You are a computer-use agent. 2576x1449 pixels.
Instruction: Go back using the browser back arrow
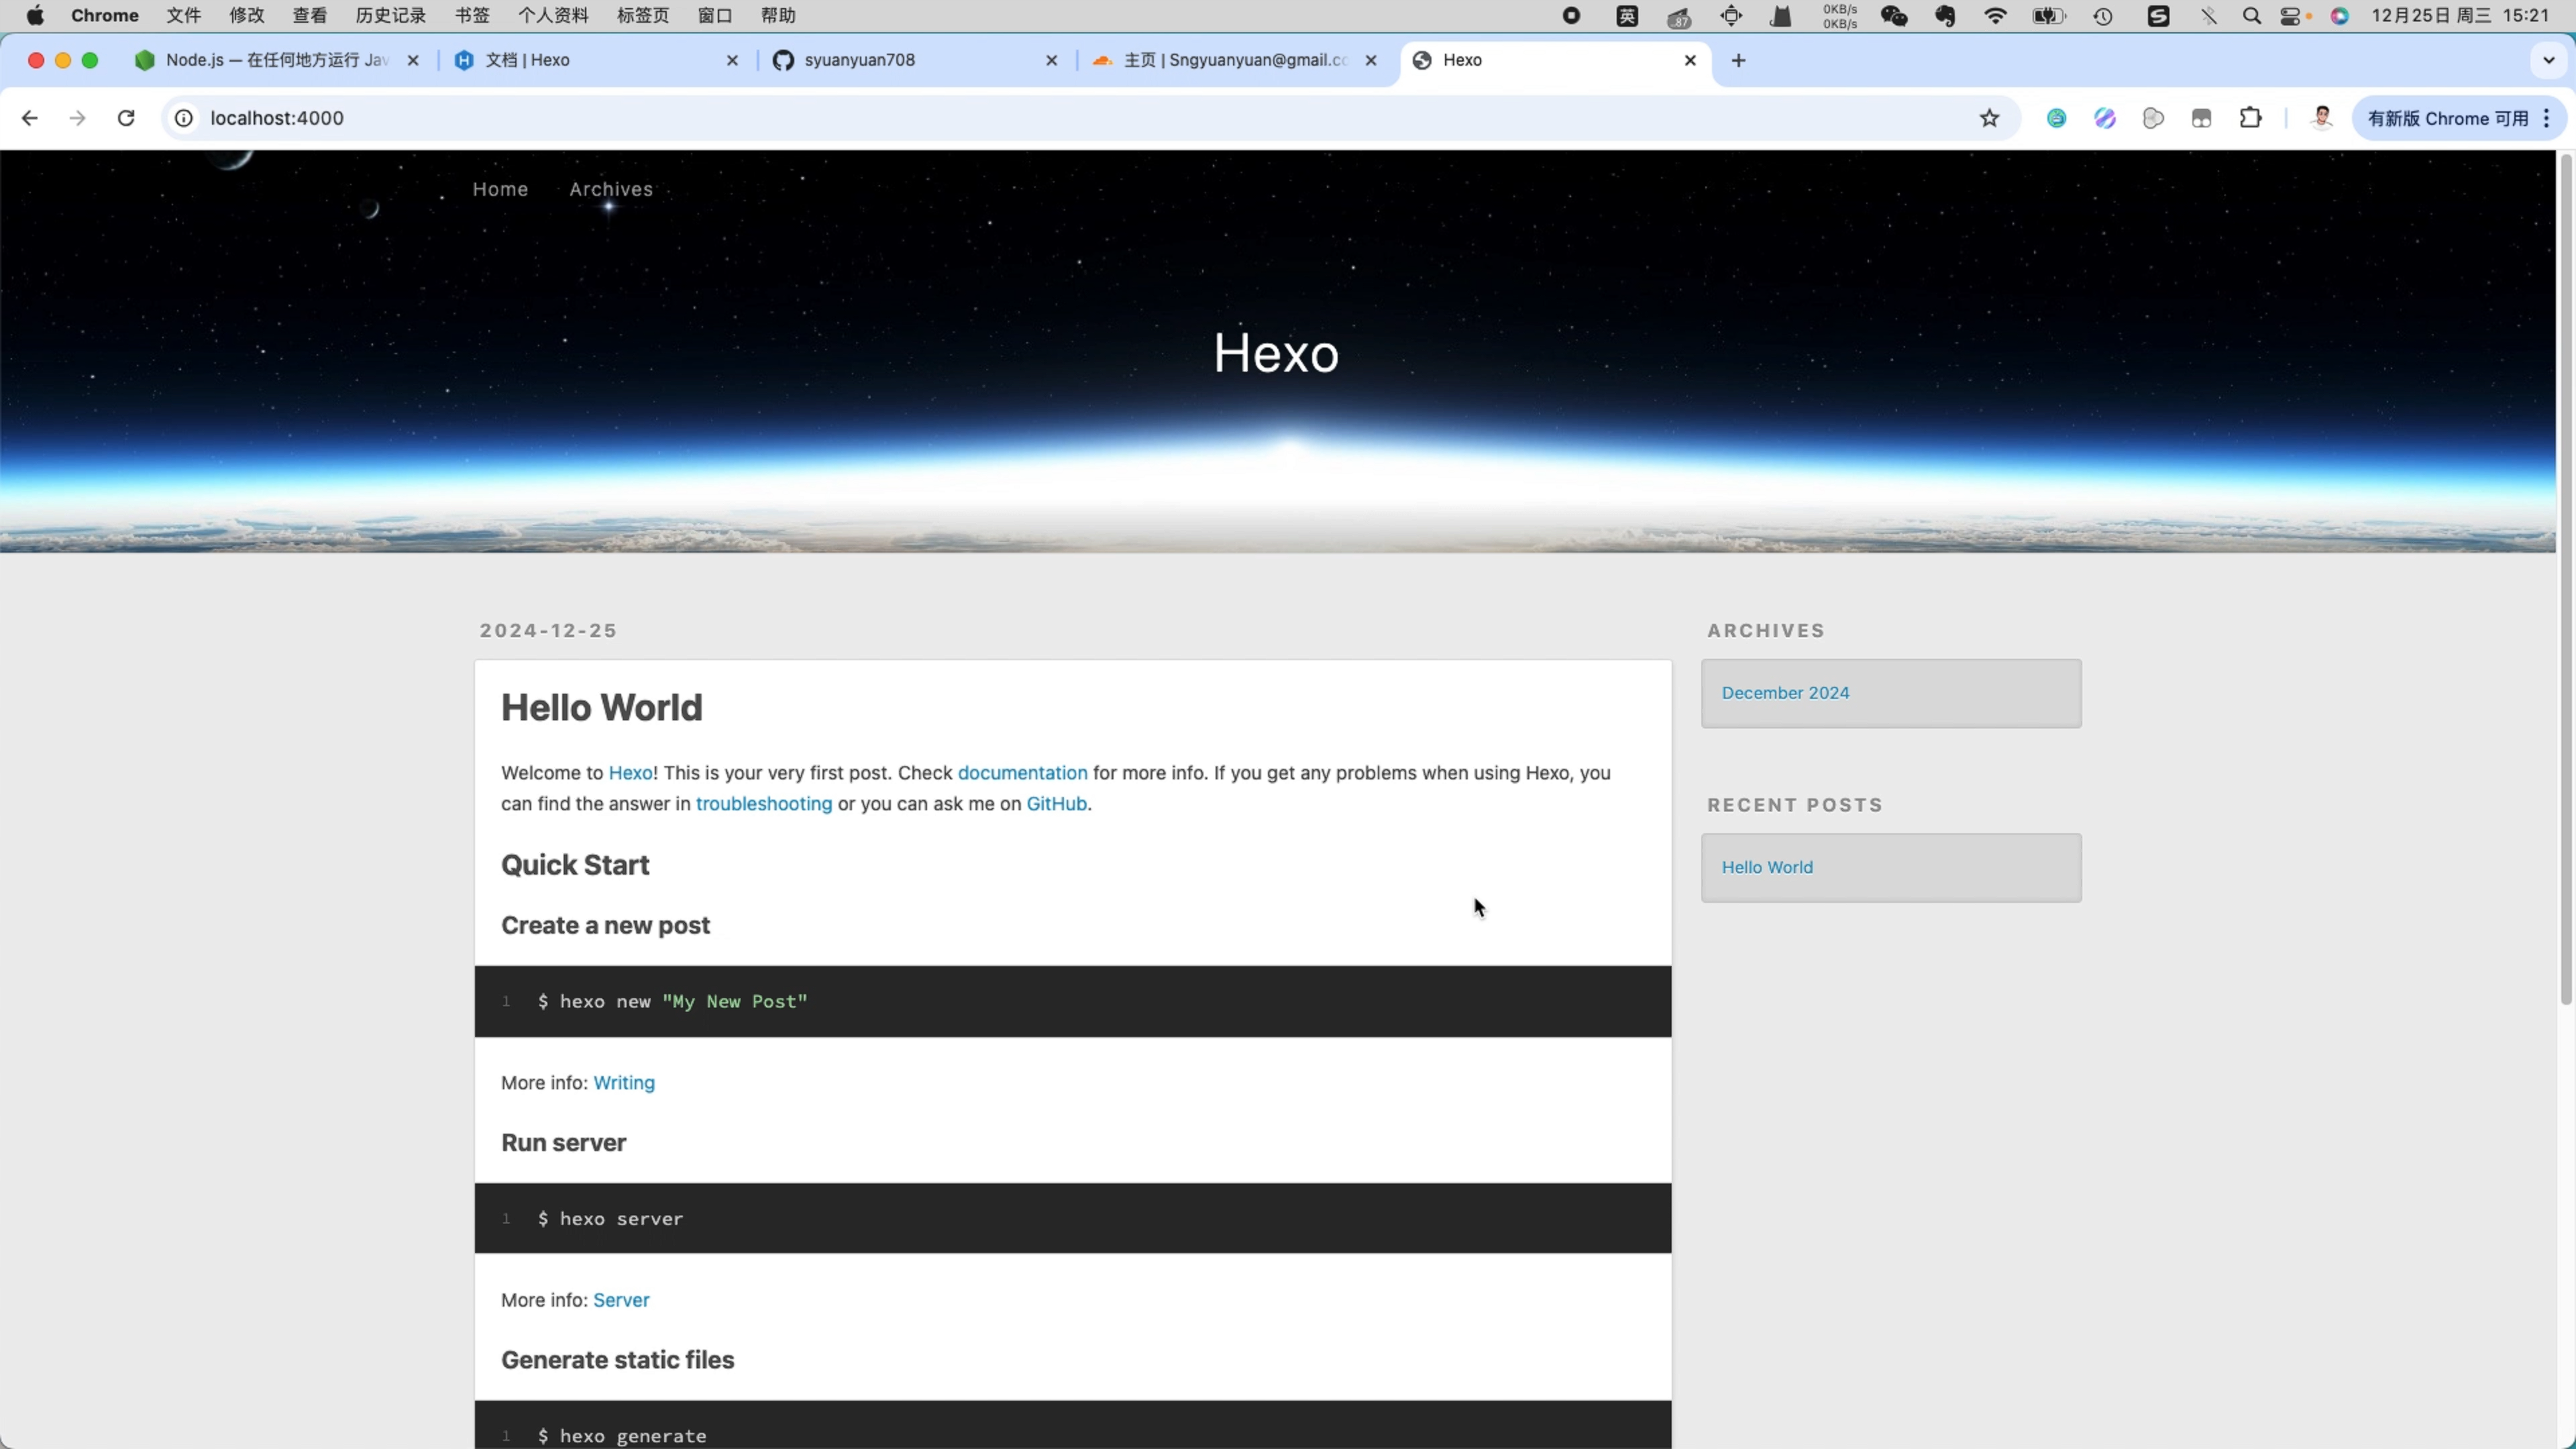click(30, 118)
